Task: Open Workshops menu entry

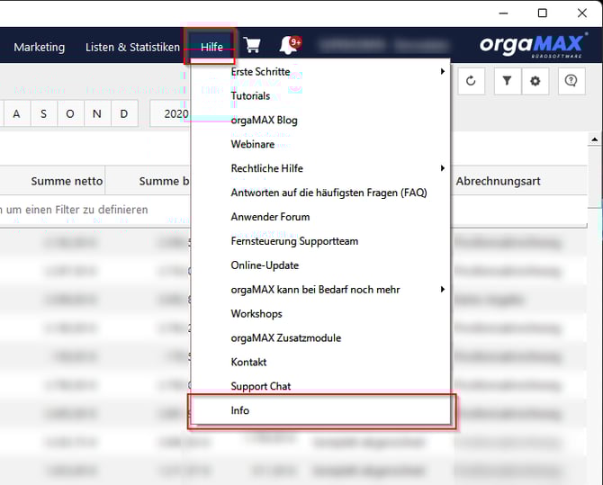Action: [x=320, y=314]
